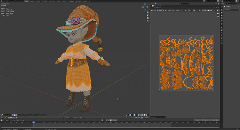The width and height of the screenshot is (240, 130).
Task: Open the Modifiers wrench properties tab
Action: tap(222, 30)
